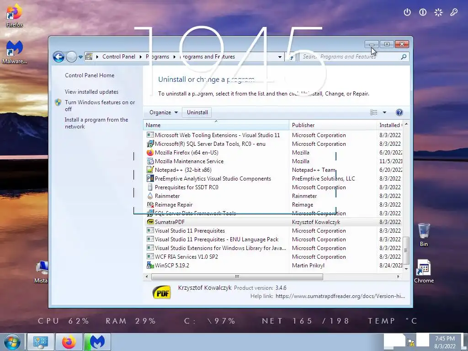Sort by the Publisher column header
Screen dimensions: 468x351
coord(333,125)
